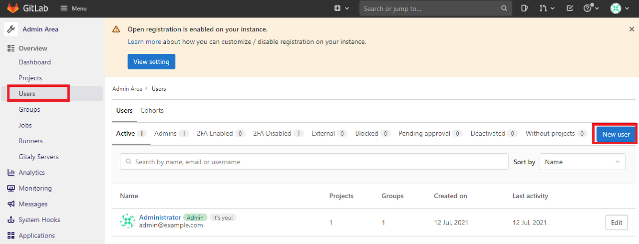Click the Monitoring monitor icon
Screen dimensions: 639x244
click(x=11, y=188)
